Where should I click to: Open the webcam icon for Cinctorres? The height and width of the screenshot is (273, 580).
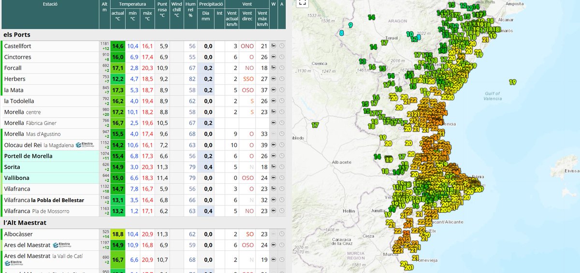coord(273,57)
